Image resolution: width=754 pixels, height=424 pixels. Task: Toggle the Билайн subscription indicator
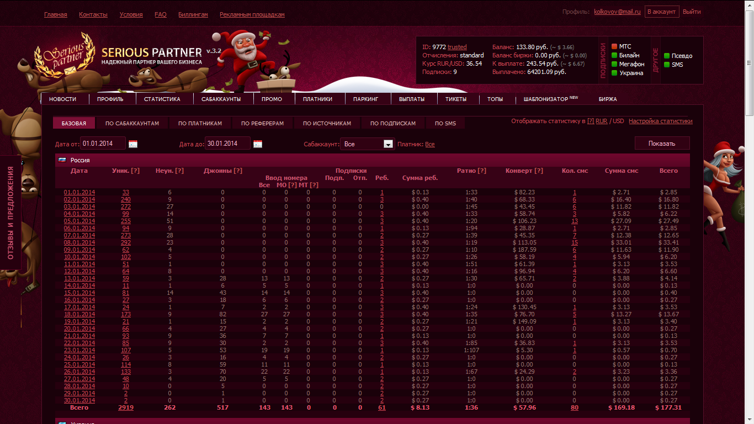[x=614, y=56]
